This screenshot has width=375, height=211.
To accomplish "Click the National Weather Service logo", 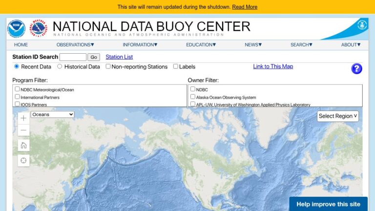I will (39, 29).
